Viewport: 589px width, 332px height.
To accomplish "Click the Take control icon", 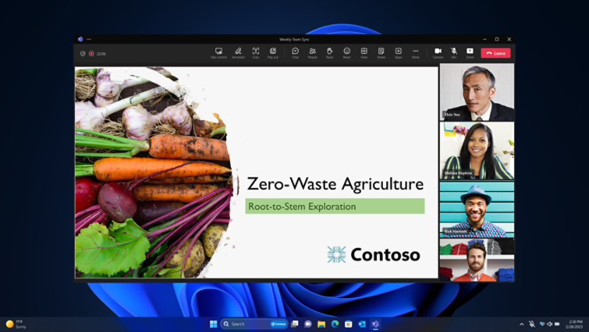I will pos(218,52).
